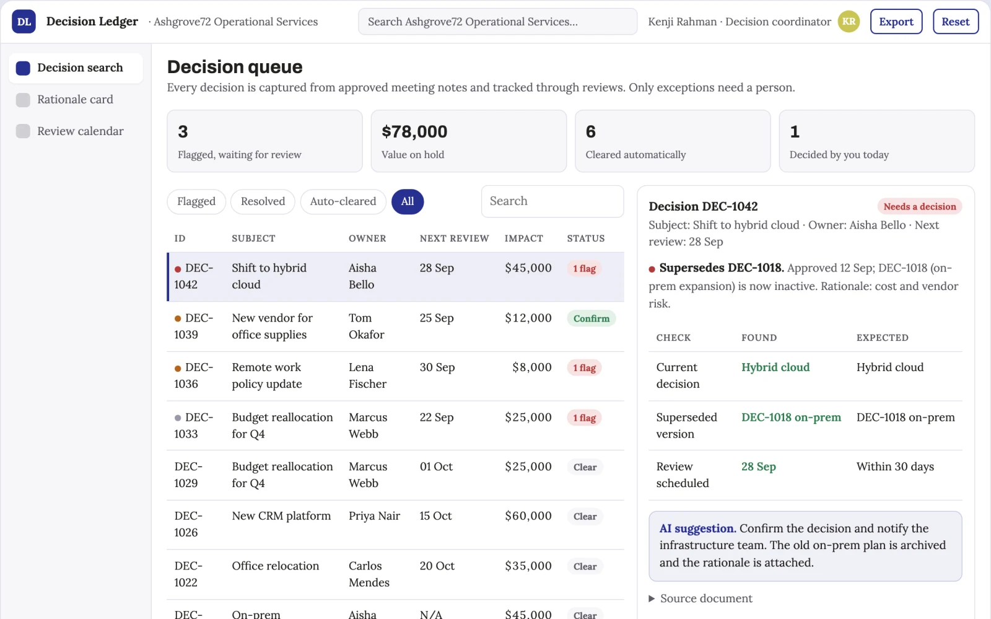Toggle the Resolved filter chip
Screen dimensions: 991x619
pos(263,201)
